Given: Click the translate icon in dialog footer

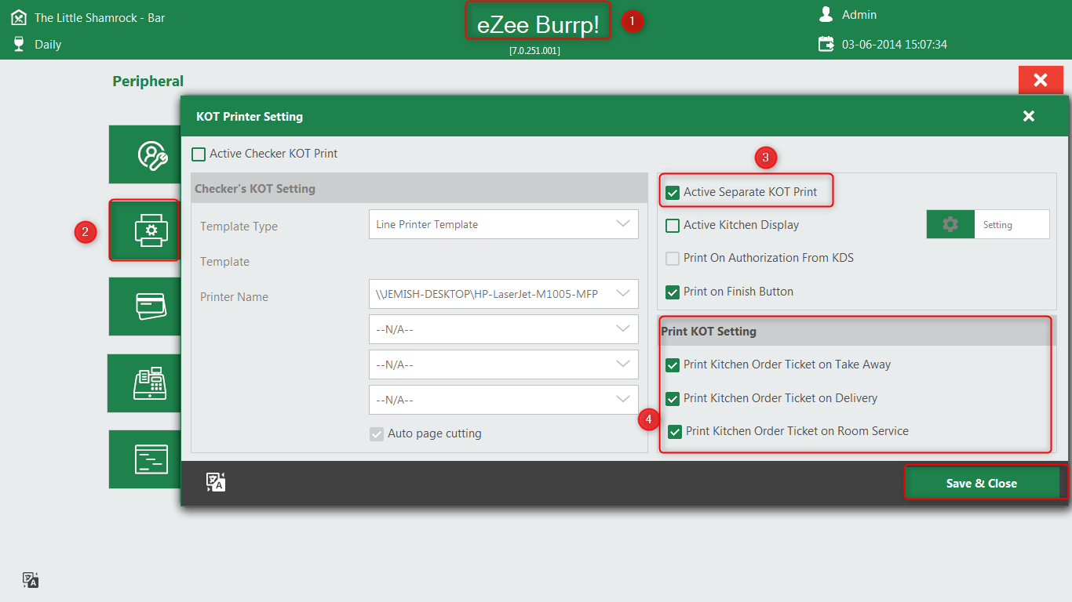Looking at the screenshot, I should tap(216, 482).
